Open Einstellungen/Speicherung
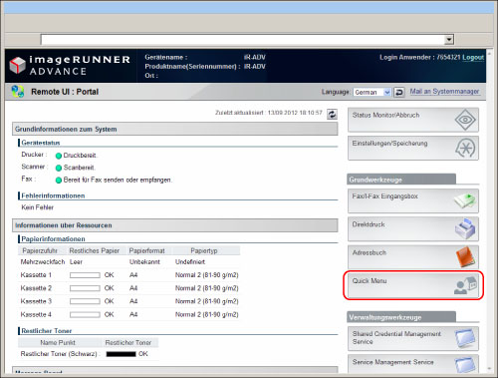This screenshot has width=498, height=378. coord(413,148)
